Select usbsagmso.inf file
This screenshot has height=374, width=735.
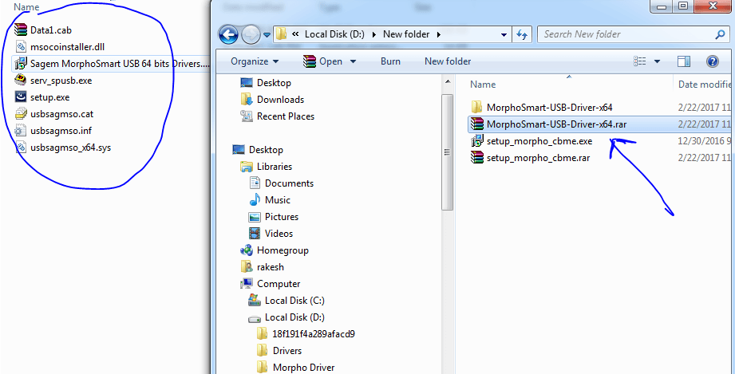62,131
